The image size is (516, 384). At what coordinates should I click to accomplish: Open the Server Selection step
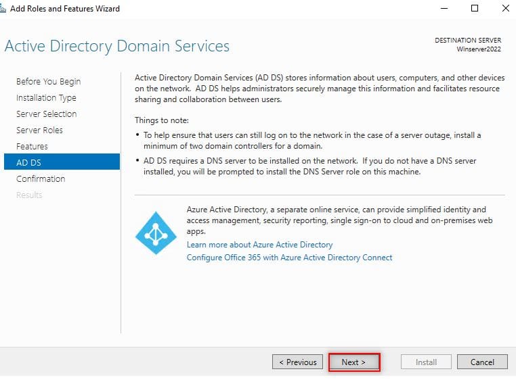click(x=47, y=114)
